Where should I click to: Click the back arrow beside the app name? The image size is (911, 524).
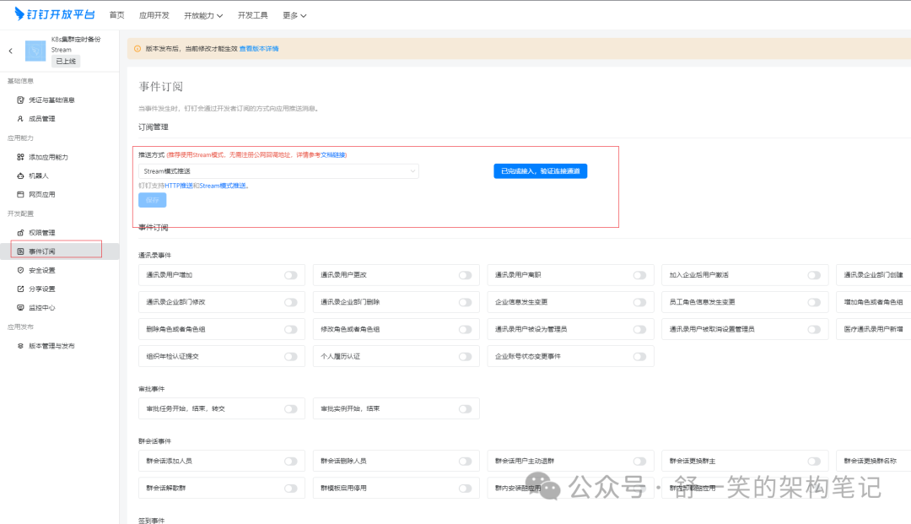coord(10,51)
